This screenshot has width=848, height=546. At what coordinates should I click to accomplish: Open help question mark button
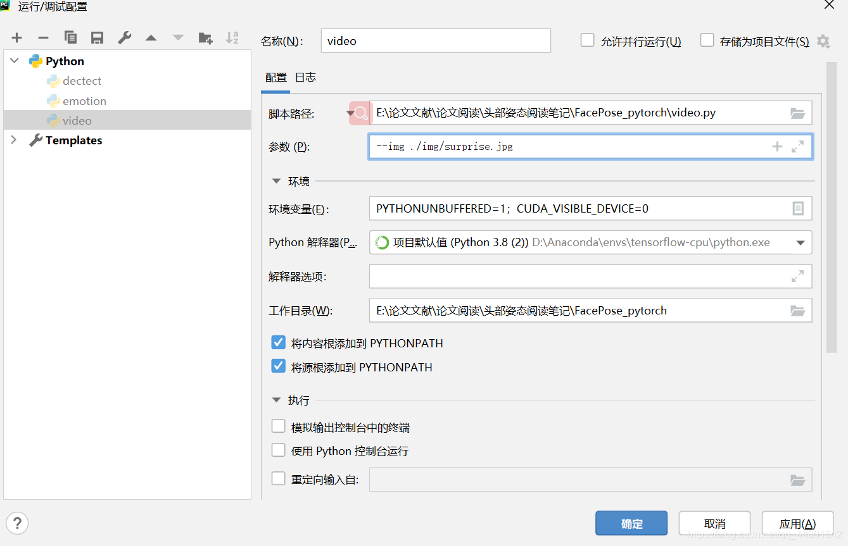pyautogui.click(x=17, y=523)
